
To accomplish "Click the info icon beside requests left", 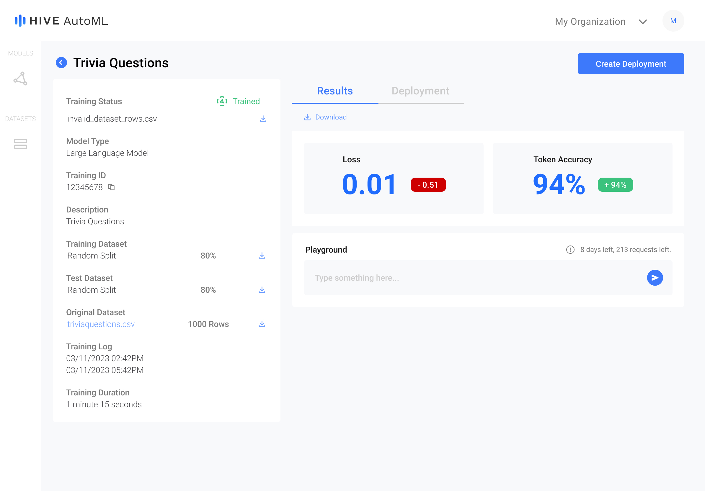I will pyautogui.click(x=570, y=250).
